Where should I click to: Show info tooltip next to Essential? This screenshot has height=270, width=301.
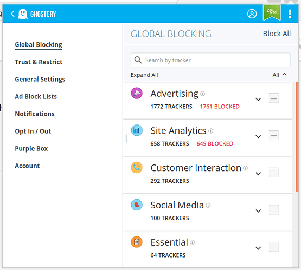pos(192,242)
